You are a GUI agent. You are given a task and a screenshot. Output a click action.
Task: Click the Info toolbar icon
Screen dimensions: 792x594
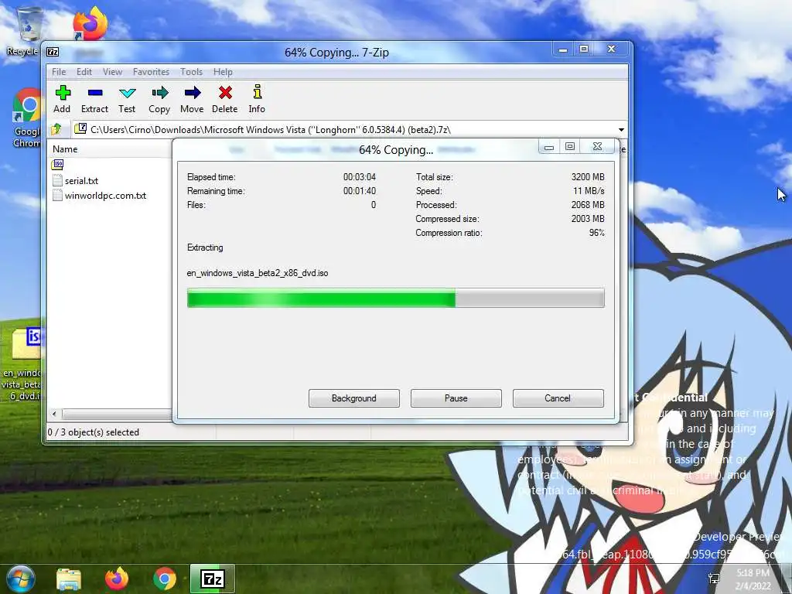(257, 92)
